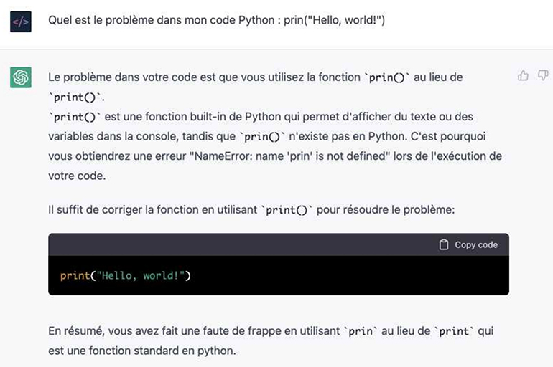Click the orange print keyword in code block
553x367 pixels.
pyautogui.click(x=75, y=275)
